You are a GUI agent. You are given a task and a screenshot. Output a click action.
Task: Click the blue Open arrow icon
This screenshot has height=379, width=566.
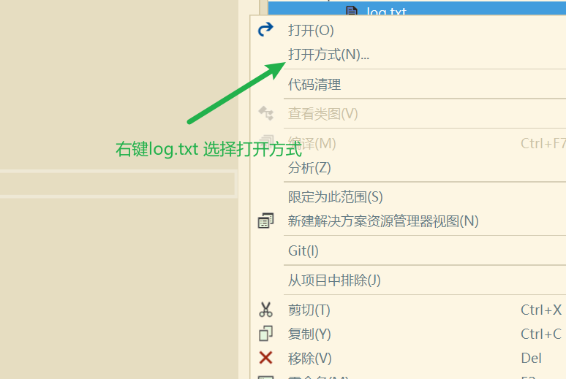(x=265, y=29)
